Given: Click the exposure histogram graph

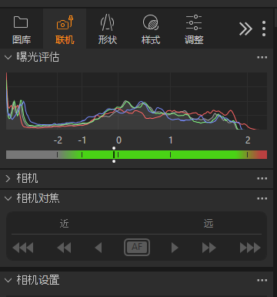Looking at the screenshot, I should (136, 101).
